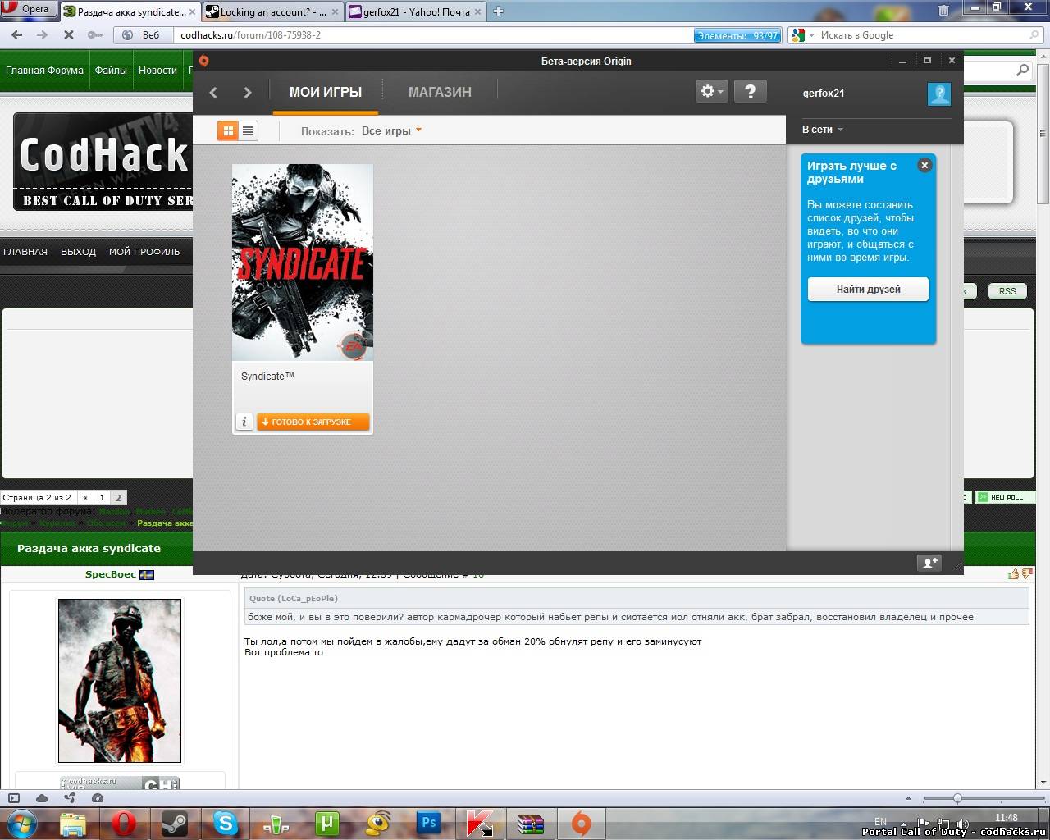Click the RSS button on forum
The width and height of the screenshot is (1050, 840).
point(1007,291)
